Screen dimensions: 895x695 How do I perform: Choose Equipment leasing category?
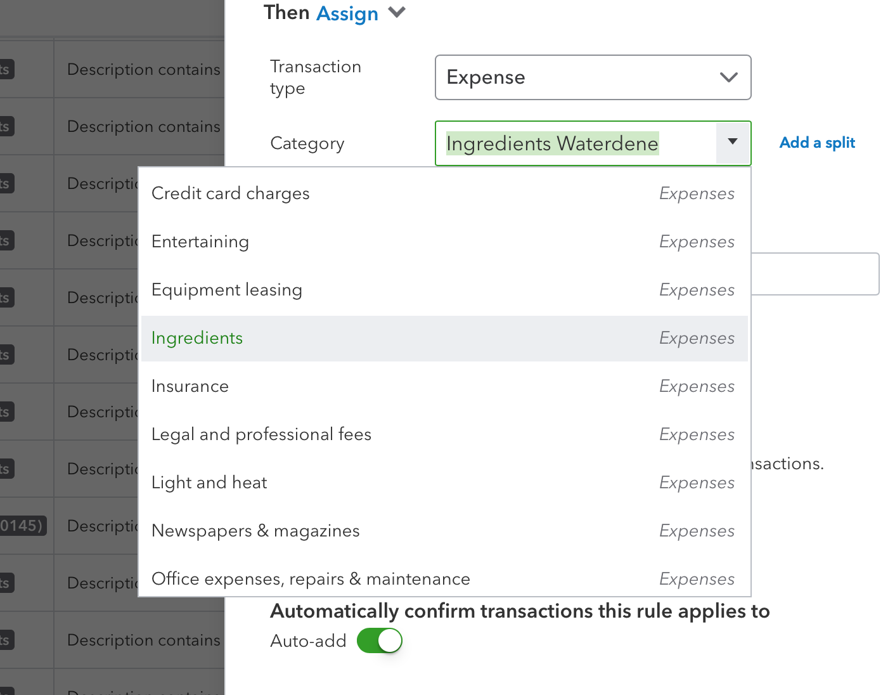(x=226, y=290)
